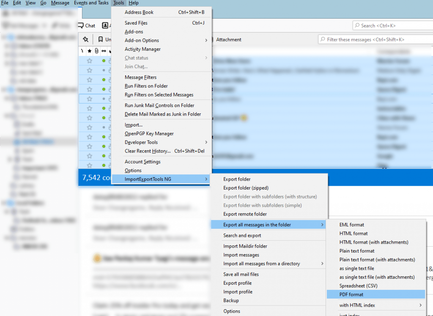Sort by the read glasses column header
This screenshot has width=433, height=316.
104,51
